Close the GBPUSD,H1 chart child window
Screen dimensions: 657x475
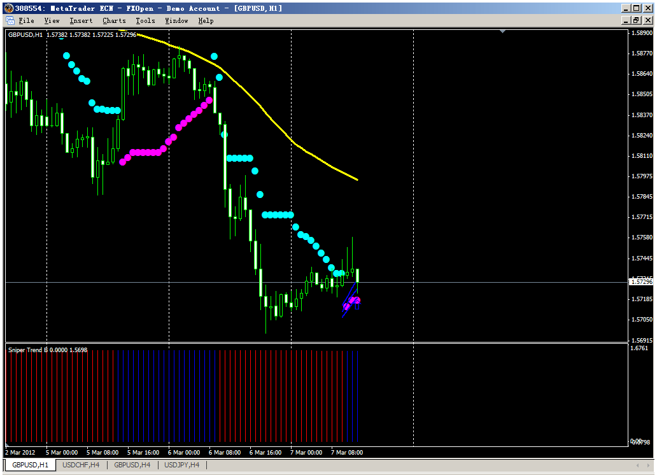[648, 20]
